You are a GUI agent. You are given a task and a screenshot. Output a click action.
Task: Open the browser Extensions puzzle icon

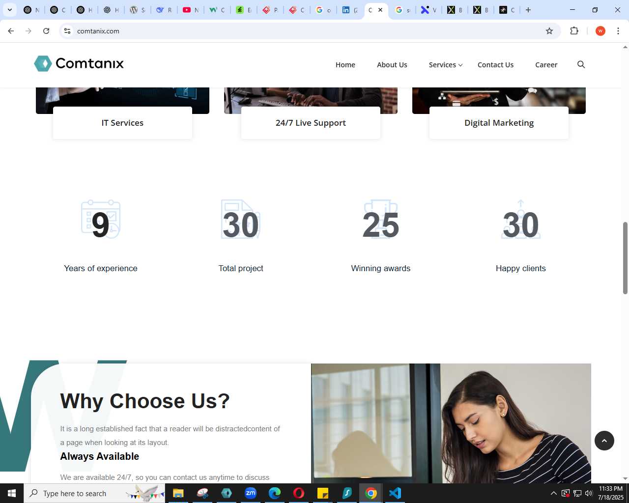574,31
